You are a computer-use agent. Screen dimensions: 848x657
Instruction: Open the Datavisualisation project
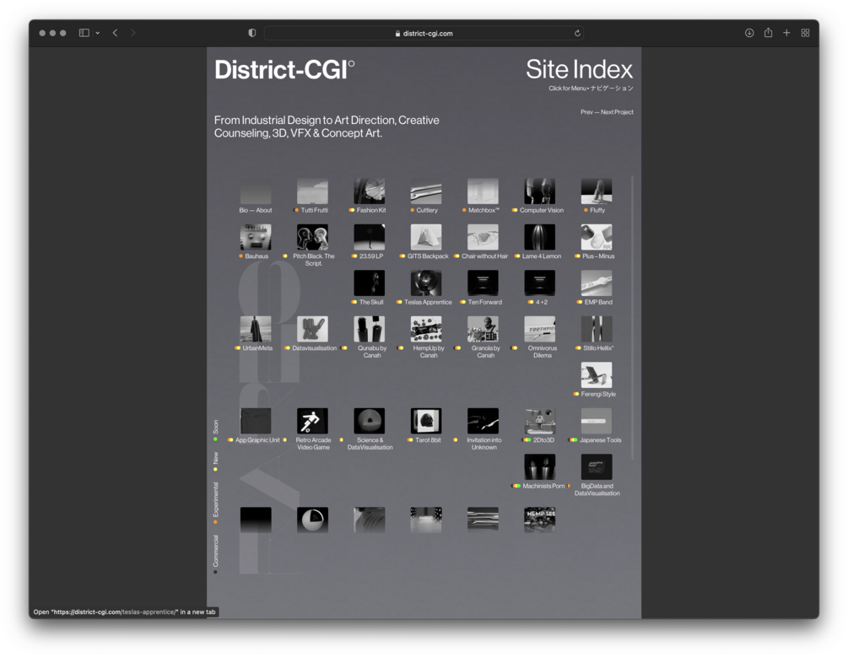[312, 329]
